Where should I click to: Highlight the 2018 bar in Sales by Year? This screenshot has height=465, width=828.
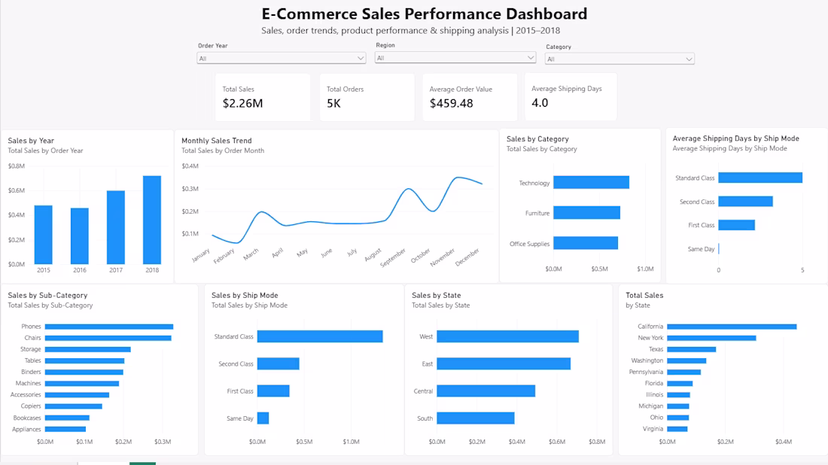pos(152,220)
